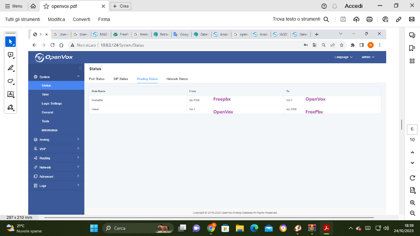The image size is (420, 236).
Task: Click the upload to cloud icon
Action: pos(356,19)
